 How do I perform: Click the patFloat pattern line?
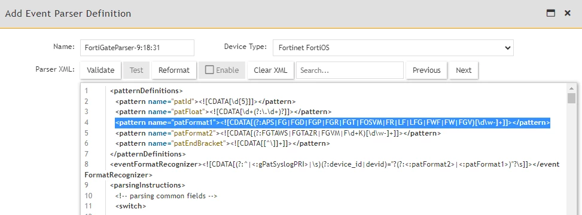(x=224, y=112)
